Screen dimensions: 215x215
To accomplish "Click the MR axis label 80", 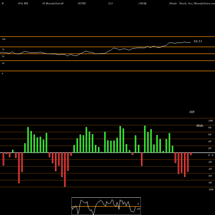I will pos(210,128).
